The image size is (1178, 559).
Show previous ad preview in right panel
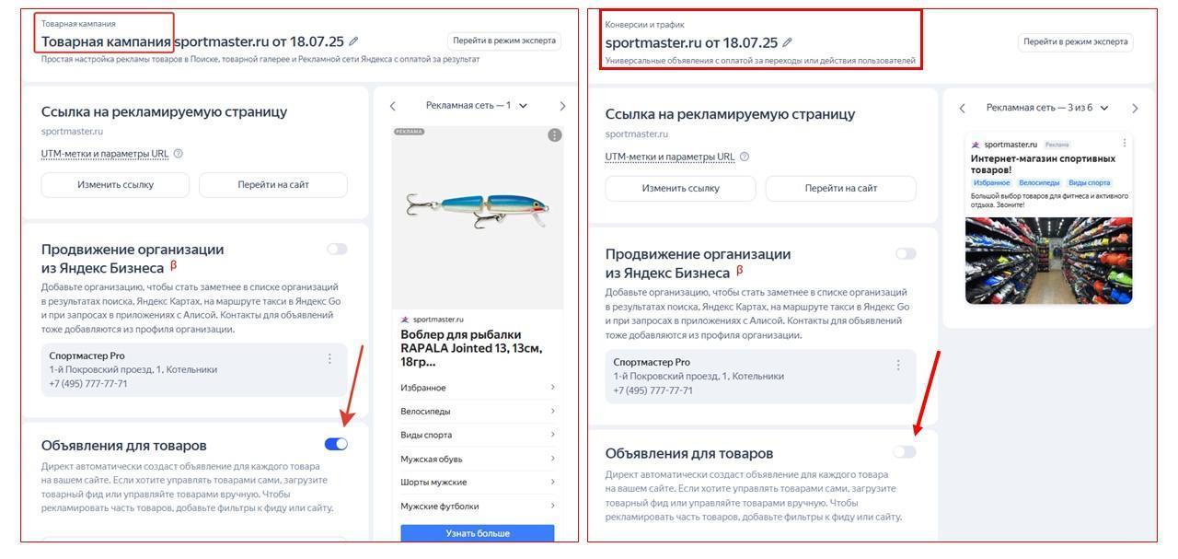coord(963,108)
